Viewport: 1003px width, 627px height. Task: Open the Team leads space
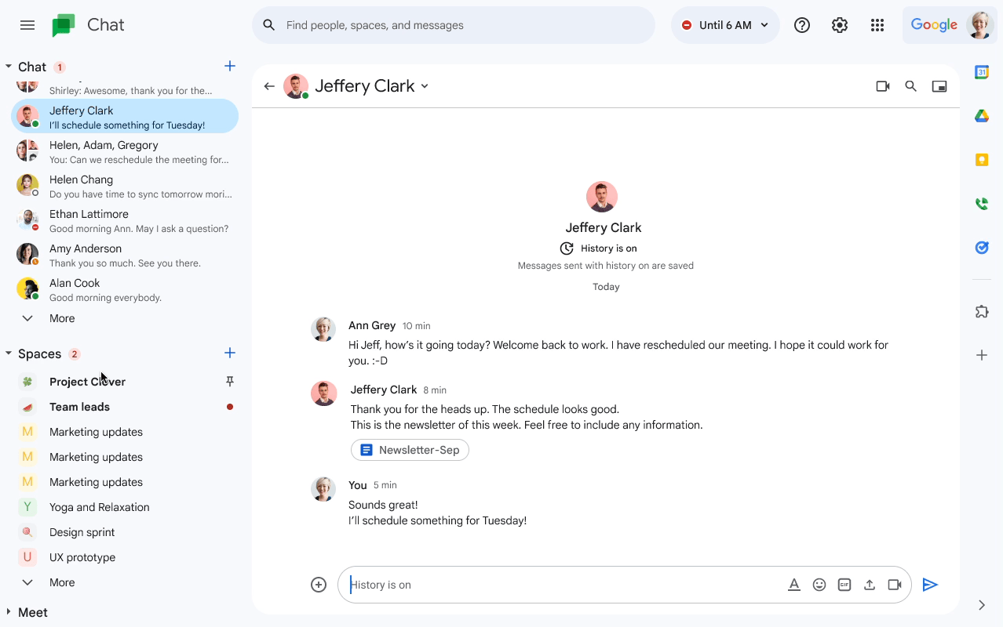point(78,406)
